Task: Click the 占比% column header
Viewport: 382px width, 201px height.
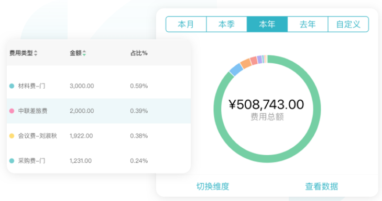Action: click(139, 53)
